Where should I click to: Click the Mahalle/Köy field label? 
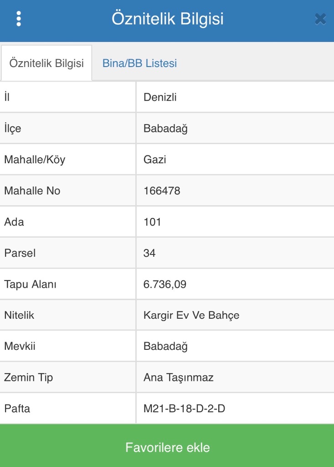click(35, 160)
